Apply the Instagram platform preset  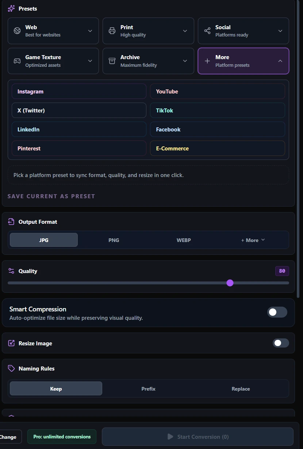[79, 91]
